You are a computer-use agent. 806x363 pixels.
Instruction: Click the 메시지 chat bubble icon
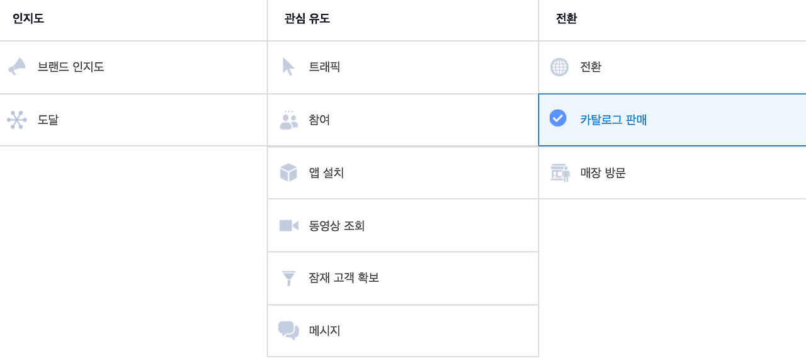point(288,330)
